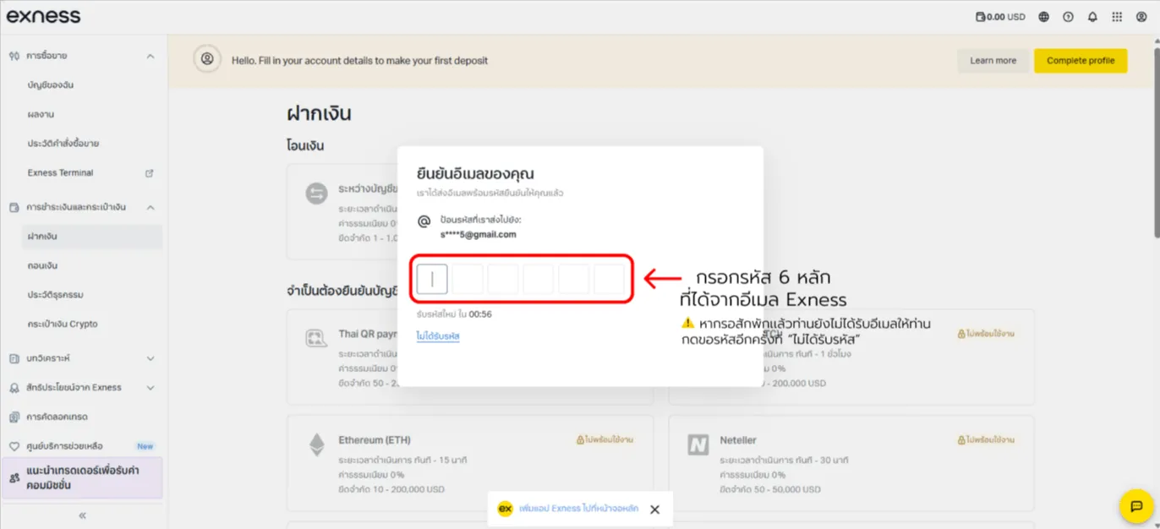The height and width of the screenshot is (529, 1160).
Task: Click the ไม่พร้อมใช้งาน badge on Neteller card
Action: tap(986, 440)
